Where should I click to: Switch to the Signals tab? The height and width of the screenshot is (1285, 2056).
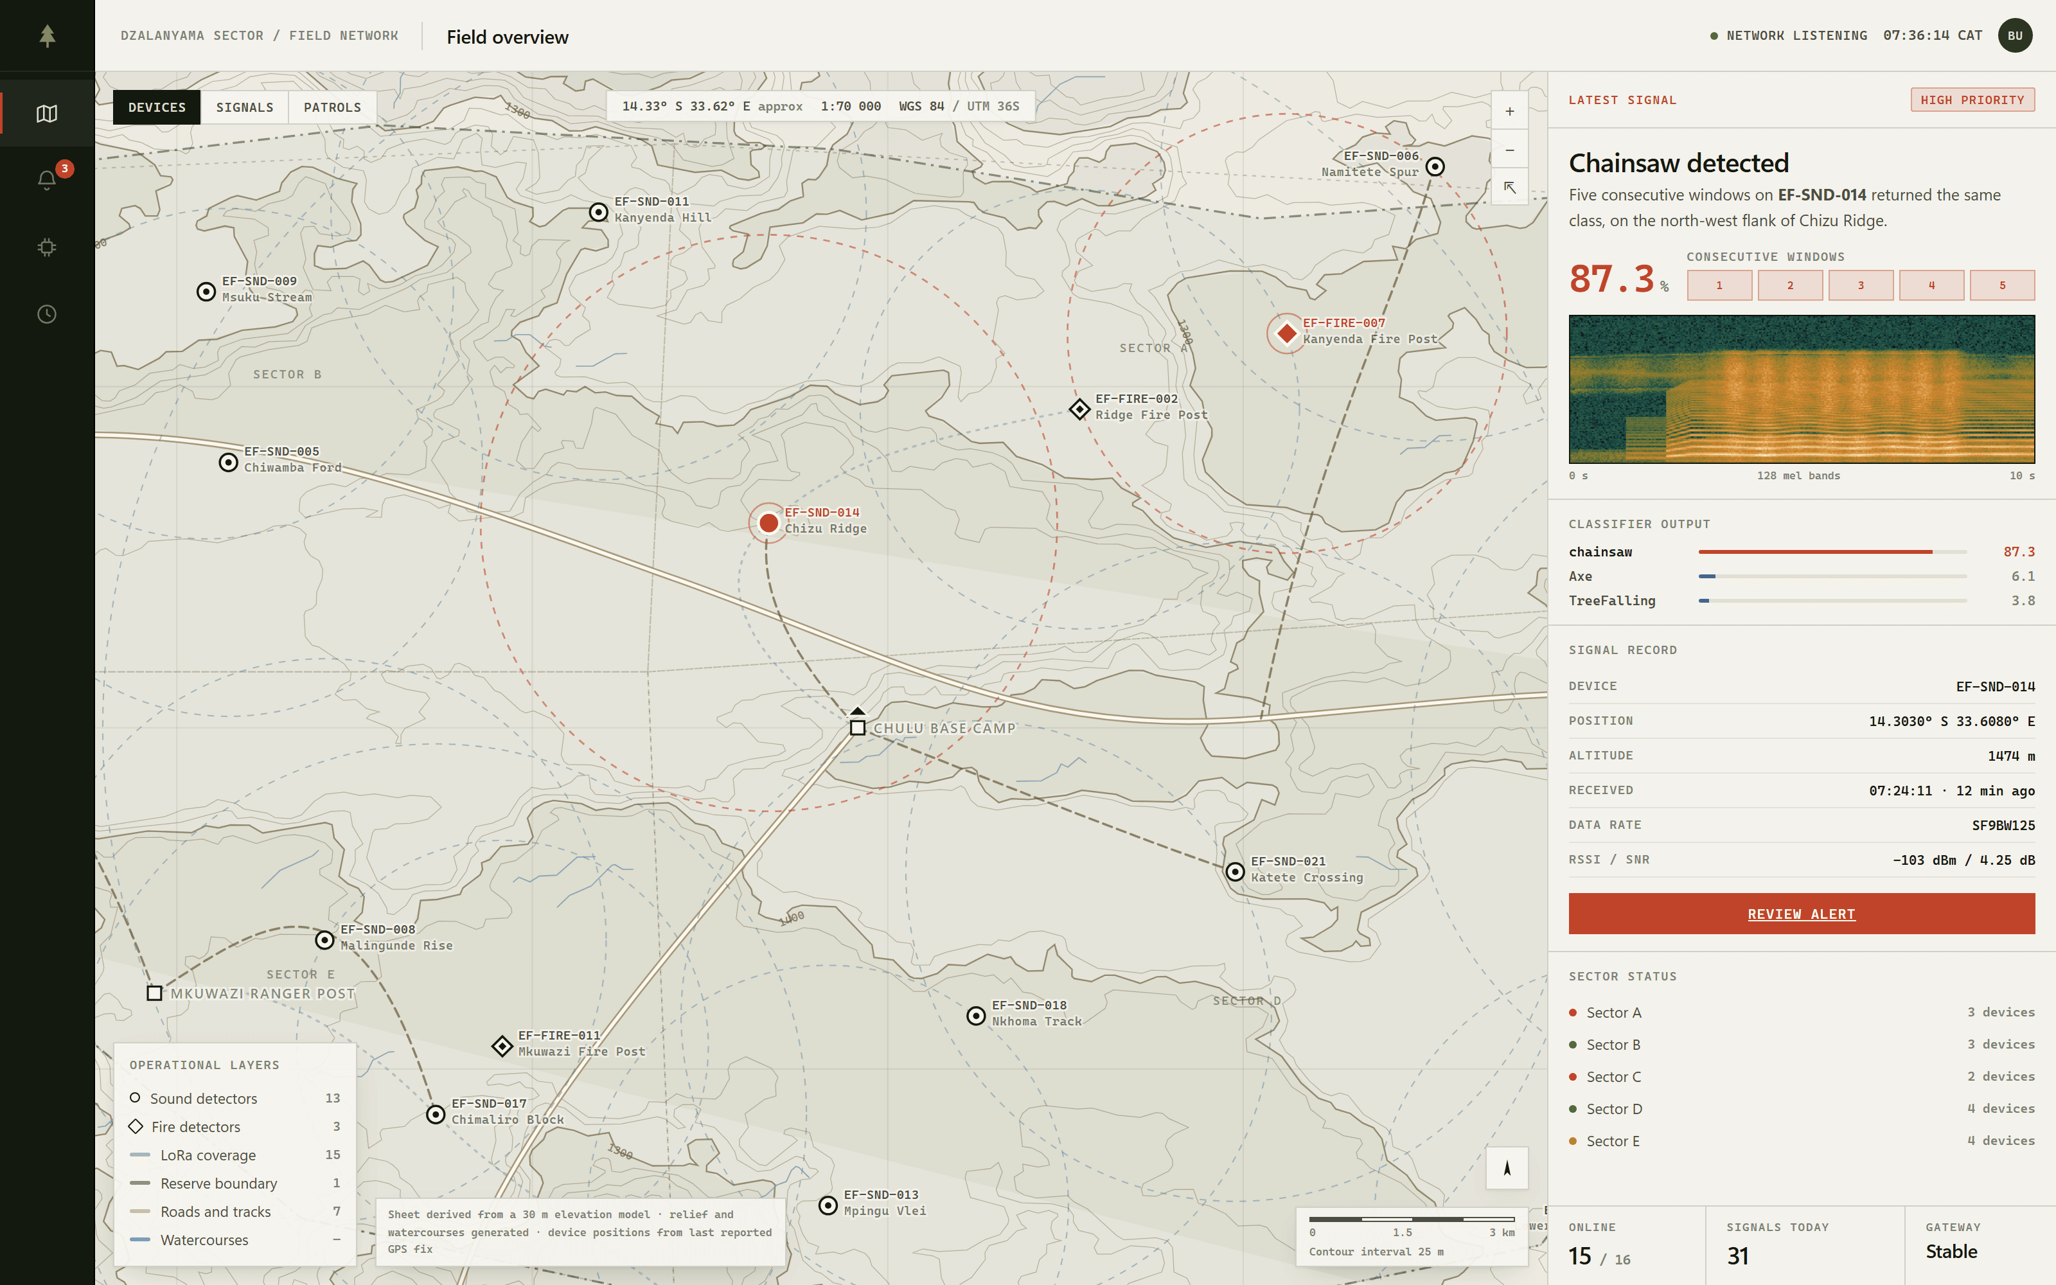point(245,107)
